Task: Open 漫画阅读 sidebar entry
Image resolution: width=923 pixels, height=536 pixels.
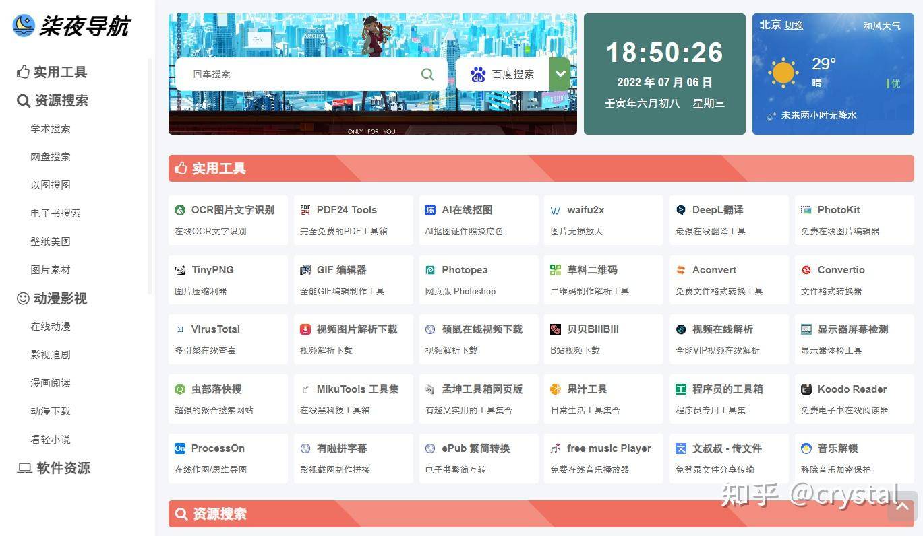Action: point(51,383)
